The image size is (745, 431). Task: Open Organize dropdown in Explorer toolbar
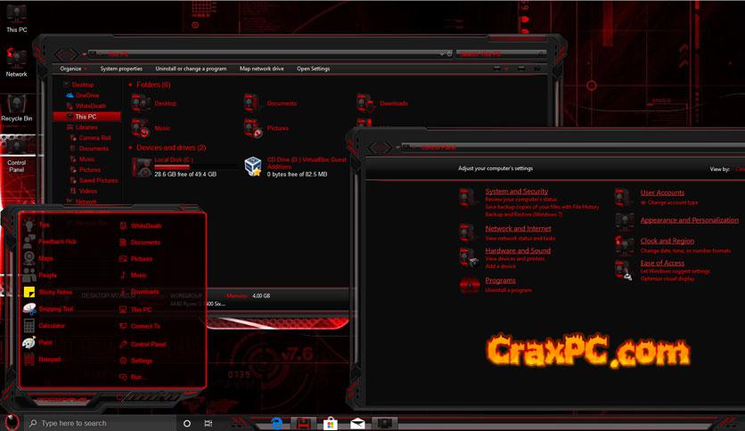click(x=74, y=69)
